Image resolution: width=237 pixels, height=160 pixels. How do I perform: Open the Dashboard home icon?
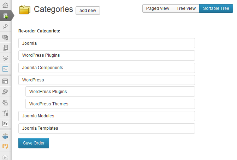point(5,5)
